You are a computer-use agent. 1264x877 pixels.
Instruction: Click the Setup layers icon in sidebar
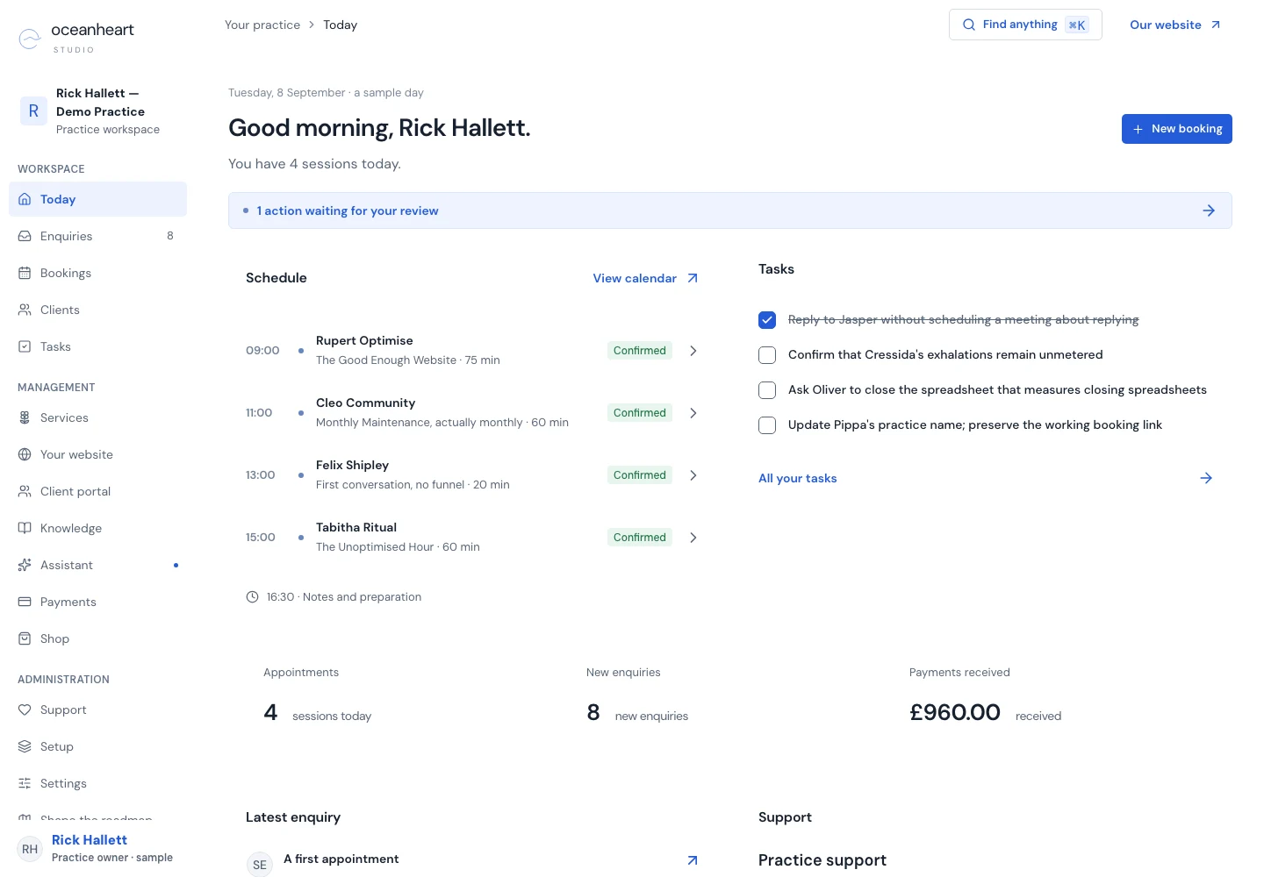(25, 746)
